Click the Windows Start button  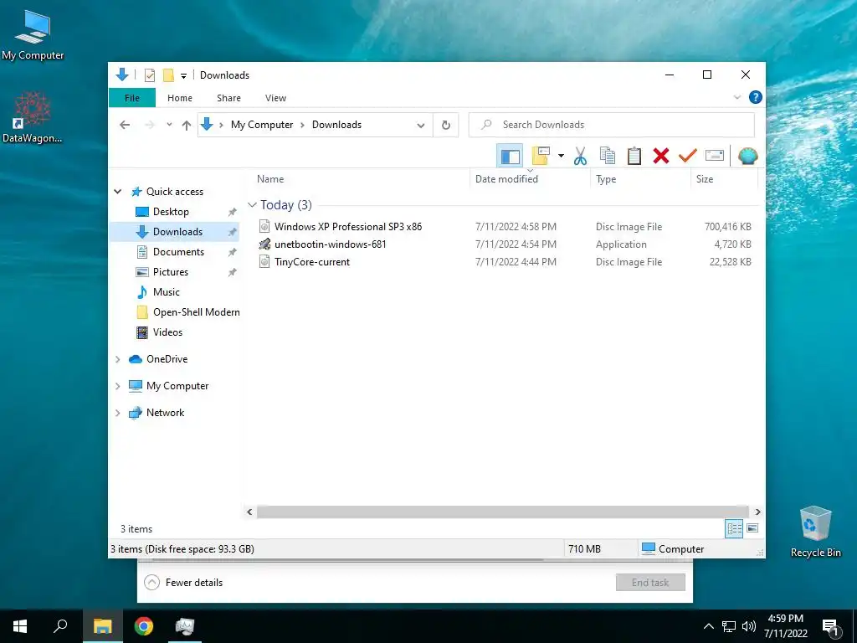coord(20,626)
